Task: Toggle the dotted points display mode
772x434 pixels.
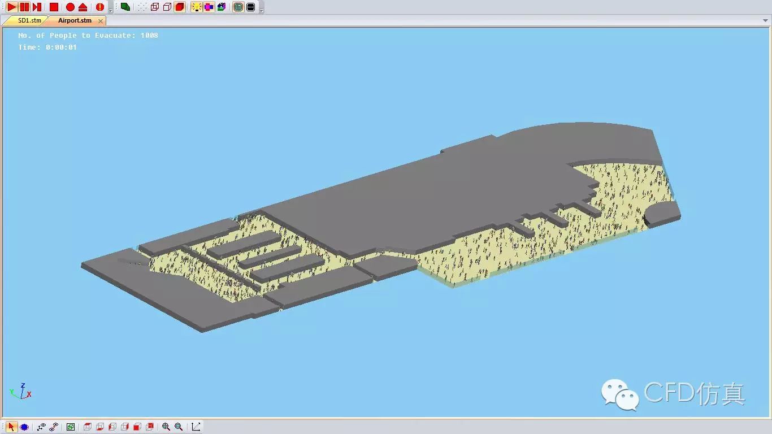Action: (x=142, y=7)
